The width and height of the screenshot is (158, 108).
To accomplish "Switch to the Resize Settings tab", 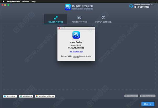I will tap(79, 19).
